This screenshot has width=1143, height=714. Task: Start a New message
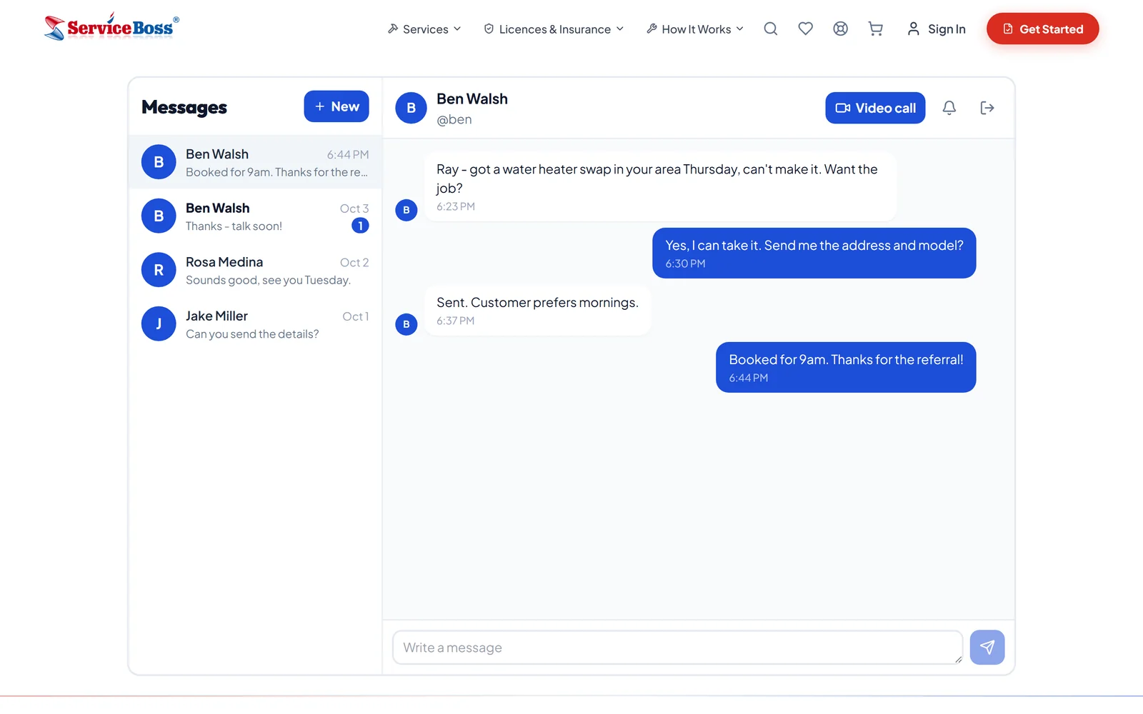336,106
